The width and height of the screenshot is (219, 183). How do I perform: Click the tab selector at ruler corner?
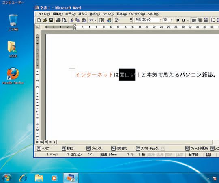38,27
